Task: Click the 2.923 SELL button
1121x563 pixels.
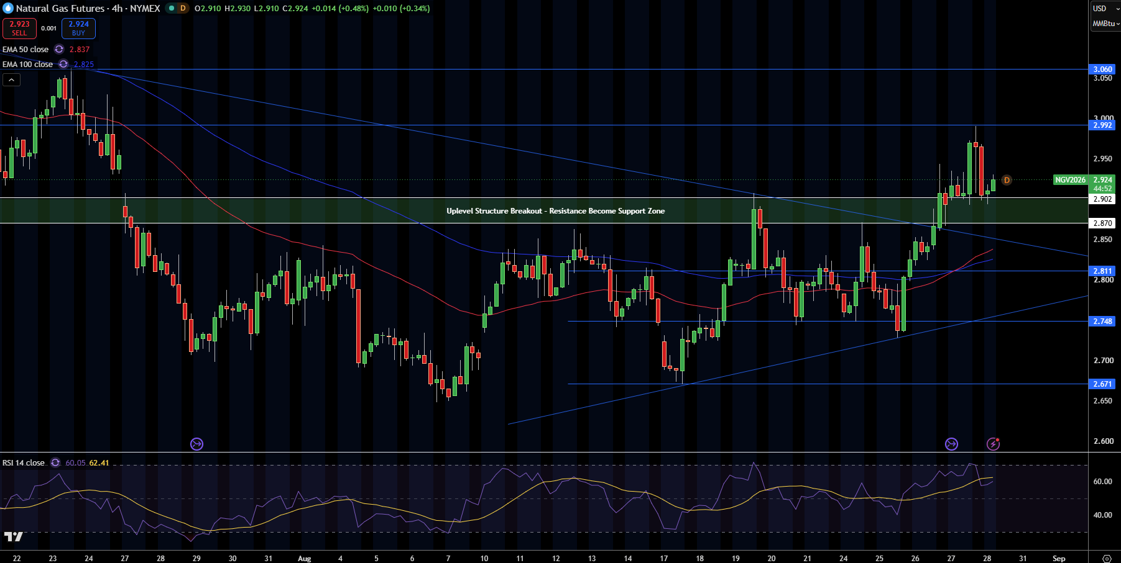Action: point(19,29)
